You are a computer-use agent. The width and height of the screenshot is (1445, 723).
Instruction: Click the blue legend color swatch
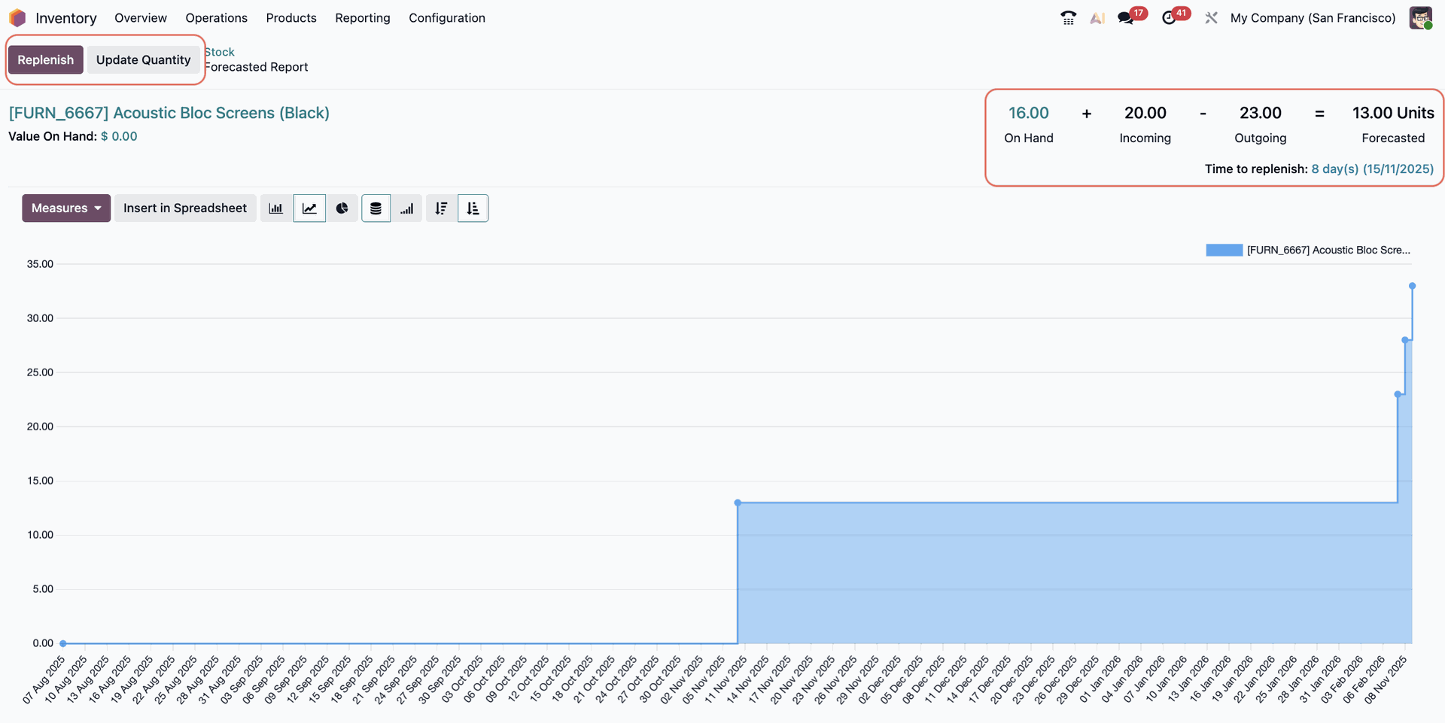1224,251
